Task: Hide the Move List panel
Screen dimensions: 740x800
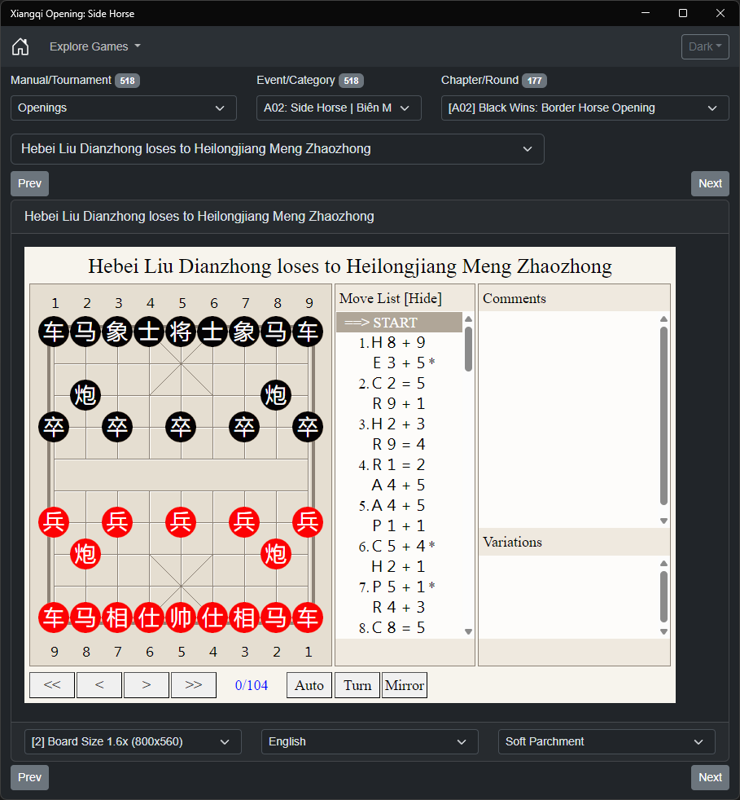Action: pos(423,298)
